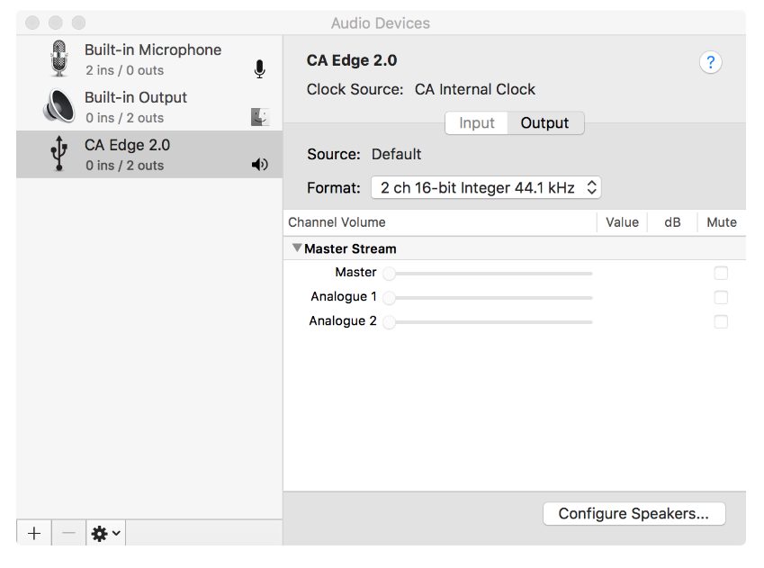This screenshot has height=568, width=764.
Task: Click the Channel Volume column header
Action: pos(337,222)
